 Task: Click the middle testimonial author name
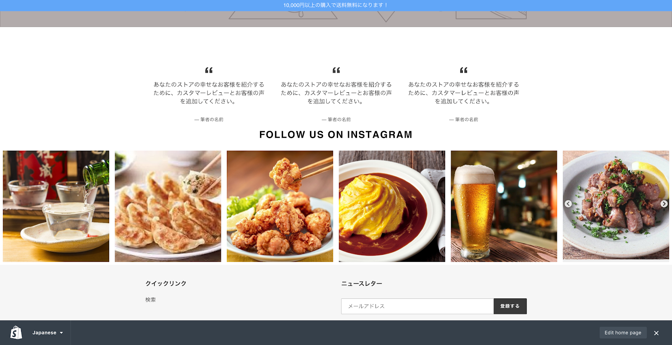pos(336,120)
